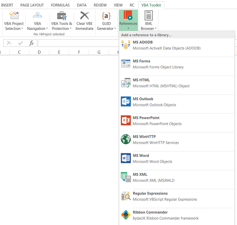
Task: Add the MS PowerPoint reference
Action: tap(177, 123)
